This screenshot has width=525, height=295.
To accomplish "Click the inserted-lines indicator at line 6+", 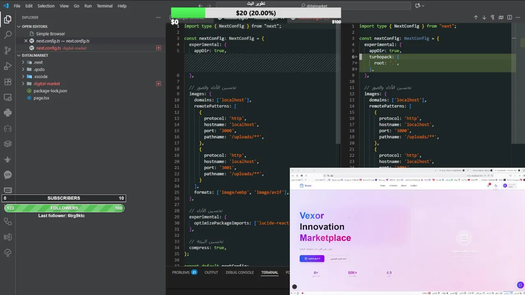I will 355,57.
